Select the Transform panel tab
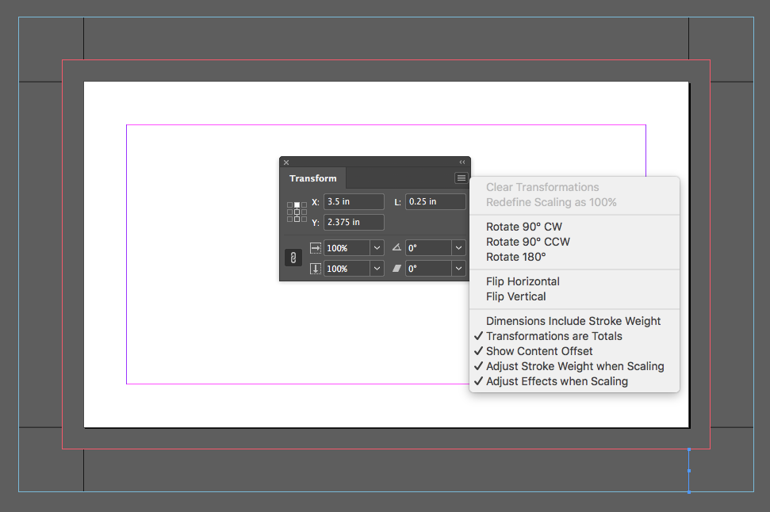This screenshot has width=770, height=512. coord(312,178)
